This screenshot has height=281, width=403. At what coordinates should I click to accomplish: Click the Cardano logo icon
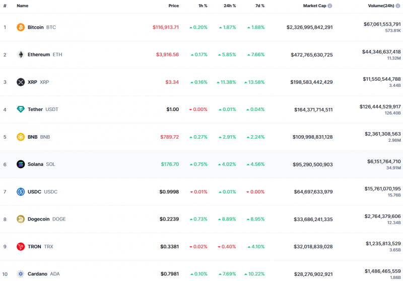coord(21,274)
